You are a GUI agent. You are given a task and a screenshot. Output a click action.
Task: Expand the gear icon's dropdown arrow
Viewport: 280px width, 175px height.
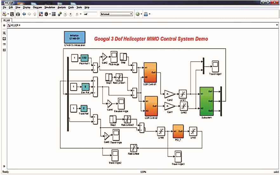(x=50, y=14)
